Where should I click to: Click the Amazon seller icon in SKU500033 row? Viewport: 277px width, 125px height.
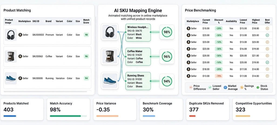point(20,35)
